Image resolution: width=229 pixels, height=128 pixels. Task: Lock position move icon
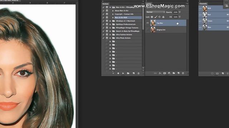pyautogui.click(x=160, y=17)
